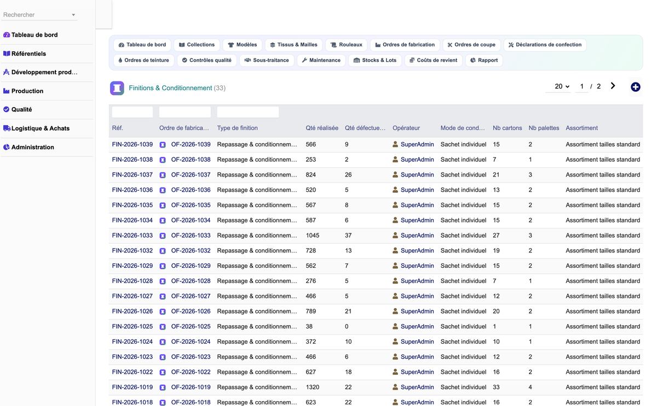
Task: Open the Référentiels sidebar section
Action: click(x=28, y=54)
